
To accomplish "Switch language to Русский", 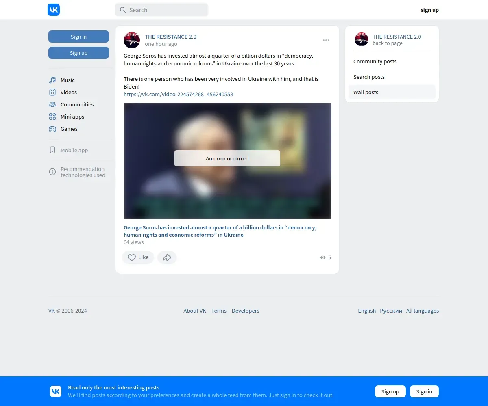I will 391,311.
